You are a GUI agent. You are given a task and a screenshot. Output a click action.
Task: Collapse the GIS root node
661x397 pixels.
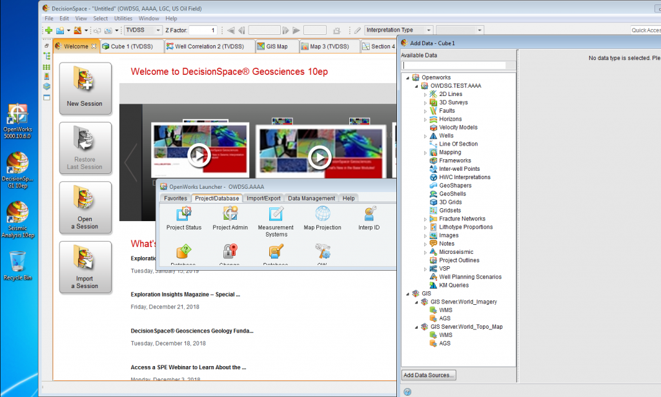[408, 294]
